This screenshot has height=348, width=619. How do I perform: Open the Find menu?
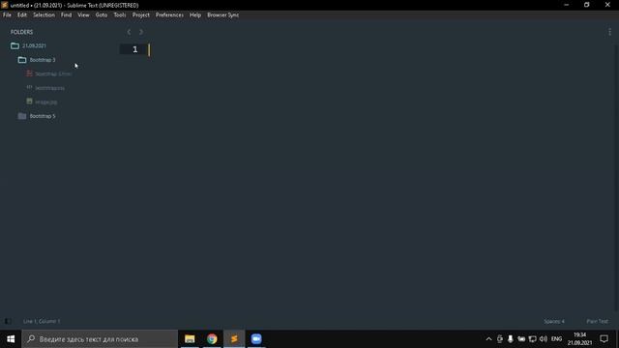(67, 15)
